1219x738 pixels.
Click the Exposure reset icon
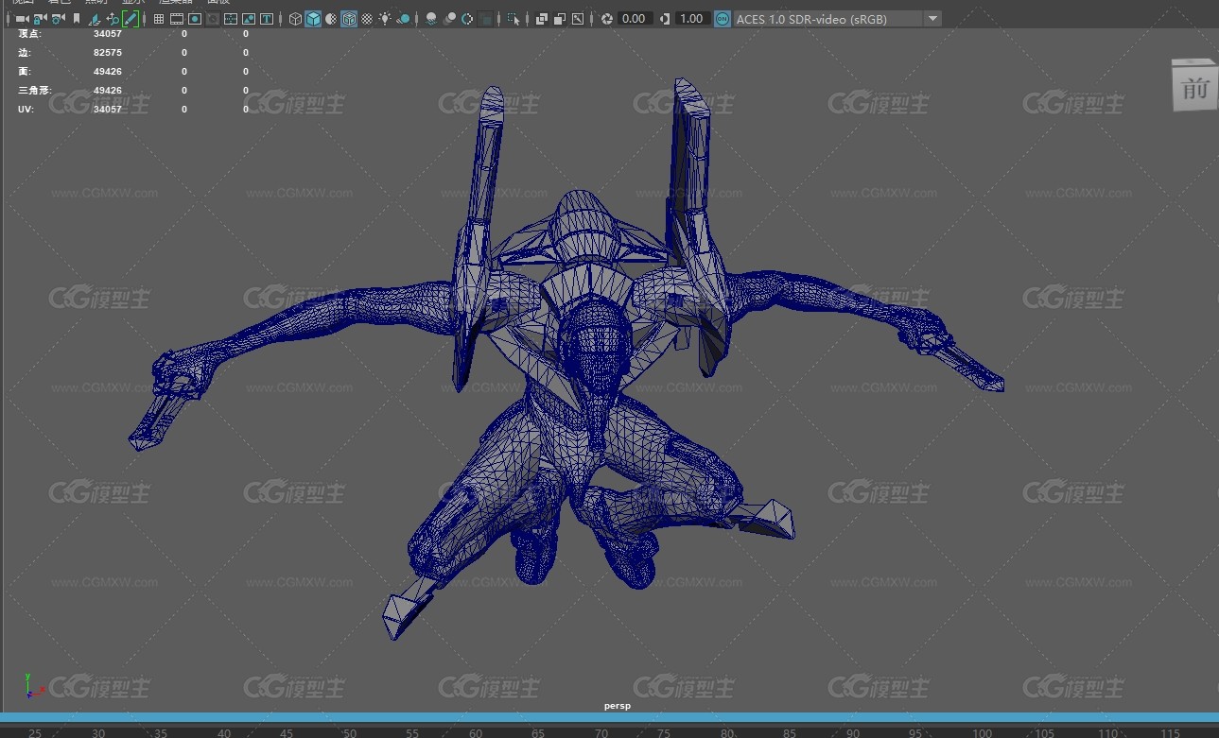[x=606, y=19]
